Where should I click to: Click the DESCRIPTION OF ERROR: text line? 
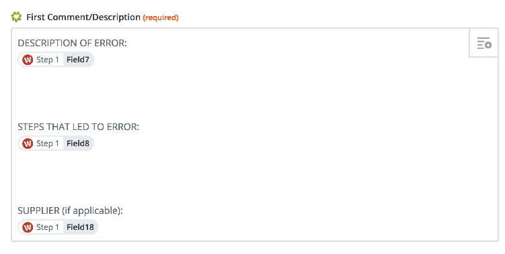(72, 43)
